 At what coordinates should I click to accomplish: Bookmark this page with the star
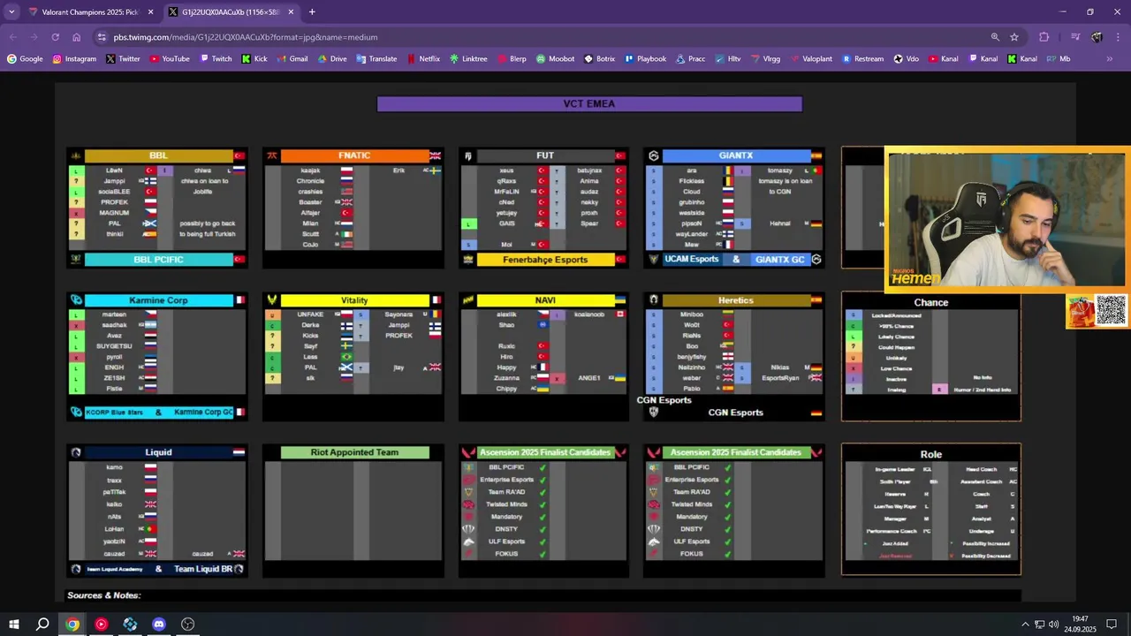click(1014, 37)
